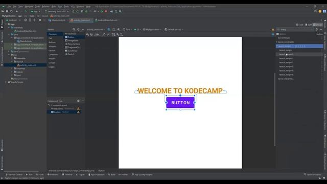Click the Guidelines toolbar icon
This screenshot has height=184, width=327.
122,34
